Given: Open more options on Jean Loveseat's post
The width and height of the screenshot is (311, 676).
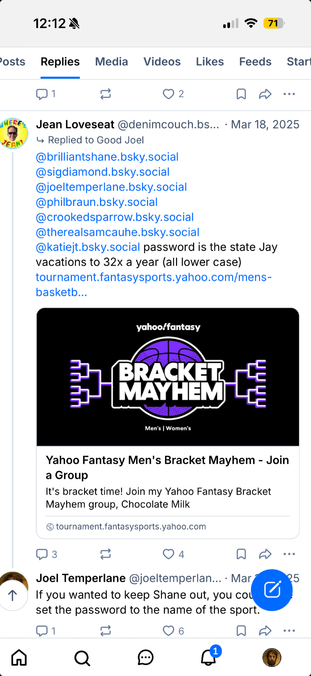Looking at the screenshot, I should point(289,554).
